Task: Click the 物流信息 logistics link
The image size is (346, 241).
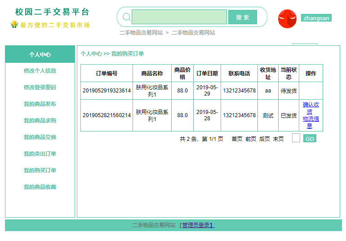Action: pyautogui.click(x=311, y=122)
